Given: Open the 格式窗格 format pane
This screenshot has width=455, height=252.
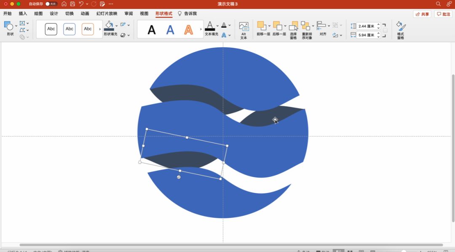Looking at the screenshot, I should click(x=401, y=30).
